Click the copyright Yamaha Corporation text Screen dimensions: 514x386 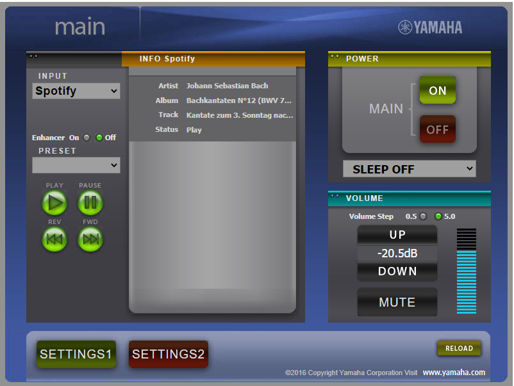(x=351, y=373)
